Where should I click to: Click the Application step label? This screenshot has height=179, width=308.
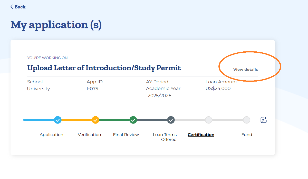pyautogui.click(x=51, y=135)
